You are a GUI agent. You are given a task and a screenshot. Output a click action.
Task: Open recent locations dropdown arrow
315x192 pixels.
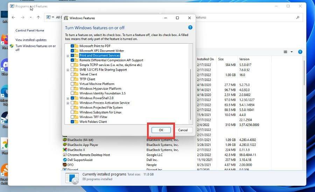pos(30,17)
